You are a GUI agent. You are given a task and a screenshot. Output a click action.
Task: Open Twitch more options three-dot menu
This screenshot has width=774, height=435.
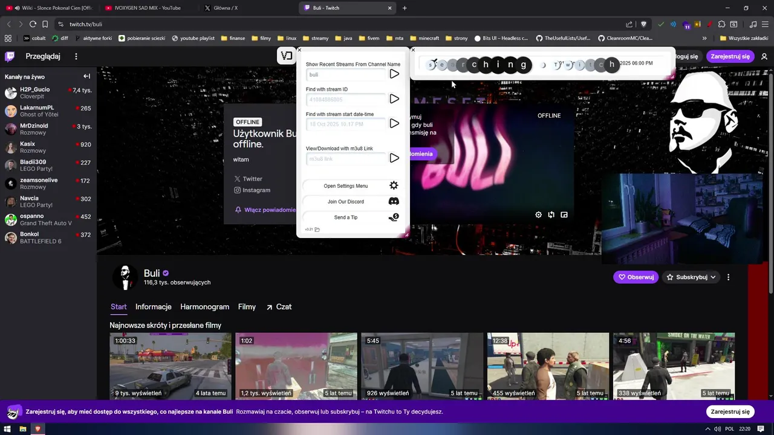(76, 56)
